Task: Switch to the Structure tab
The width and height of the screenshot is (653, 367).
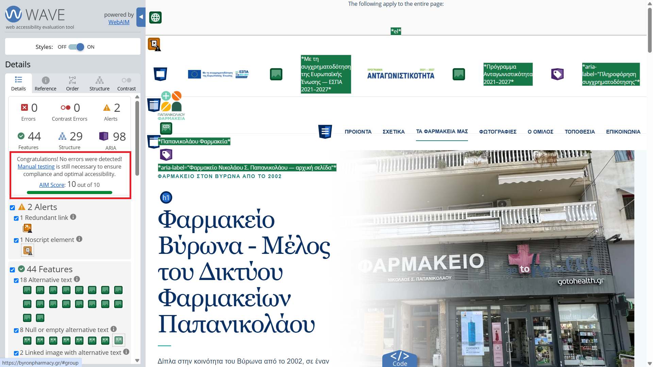Action: coord(99,84)
